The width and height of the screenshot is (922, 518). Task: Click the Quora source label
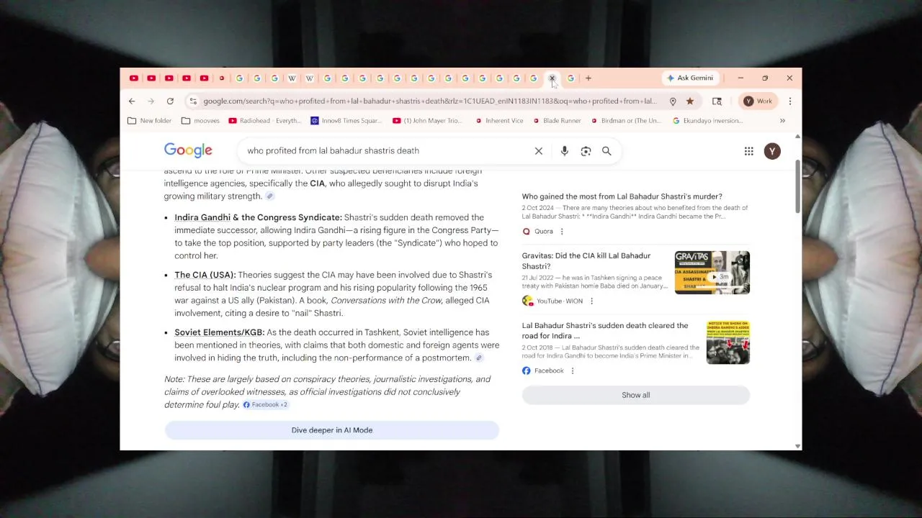[544, 232]
